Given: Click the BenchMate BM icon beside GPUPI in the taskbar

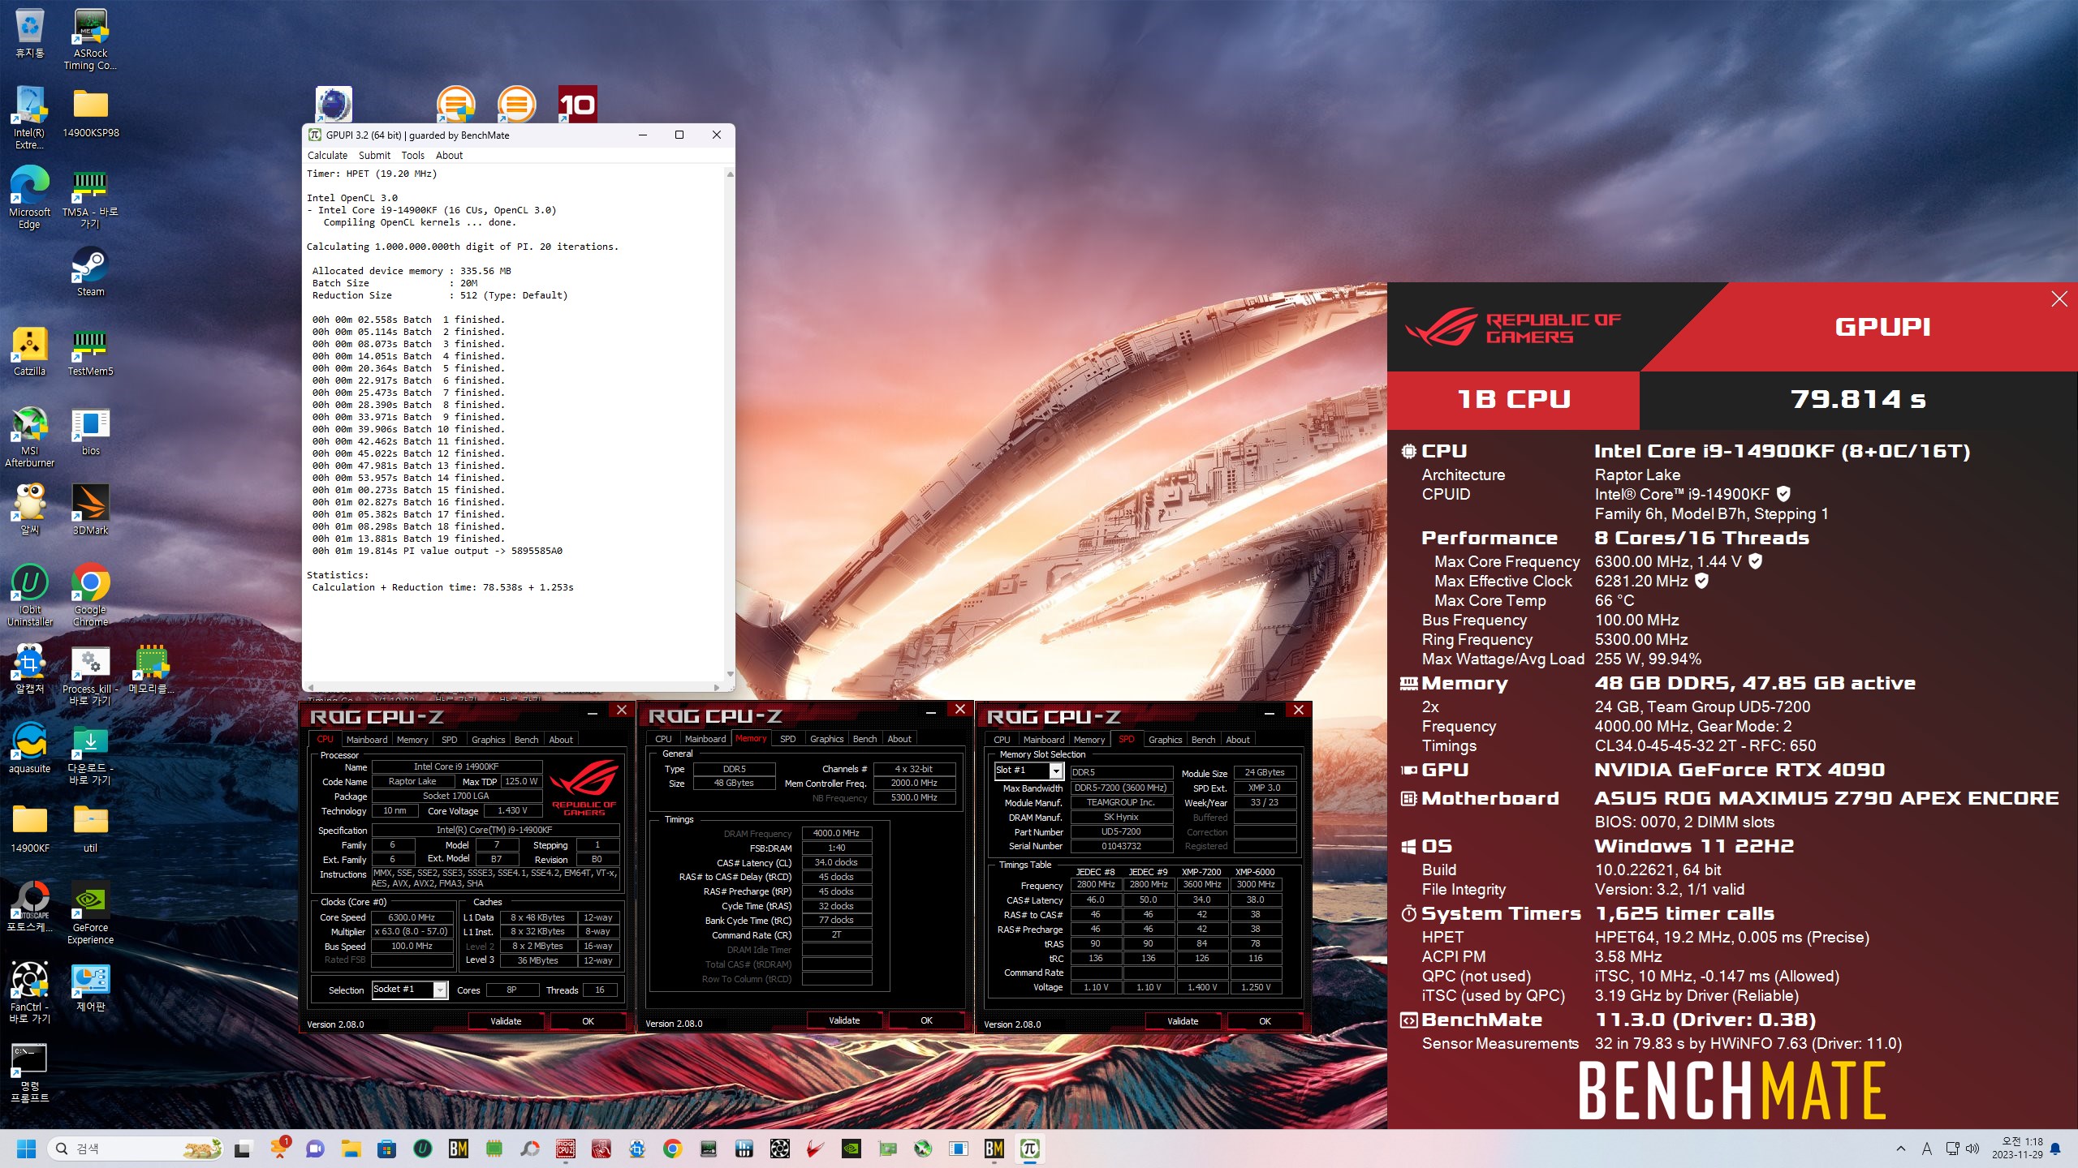Looking at the screenshot, I should 994,1149.
